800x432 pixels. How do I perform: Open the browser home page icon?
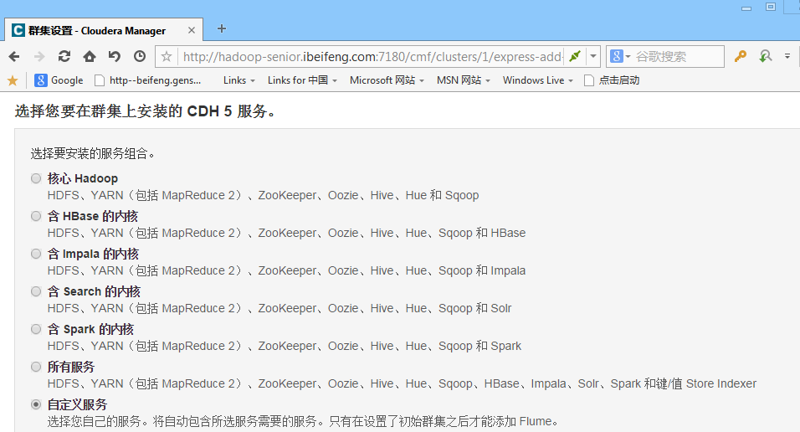pos(90,56)
